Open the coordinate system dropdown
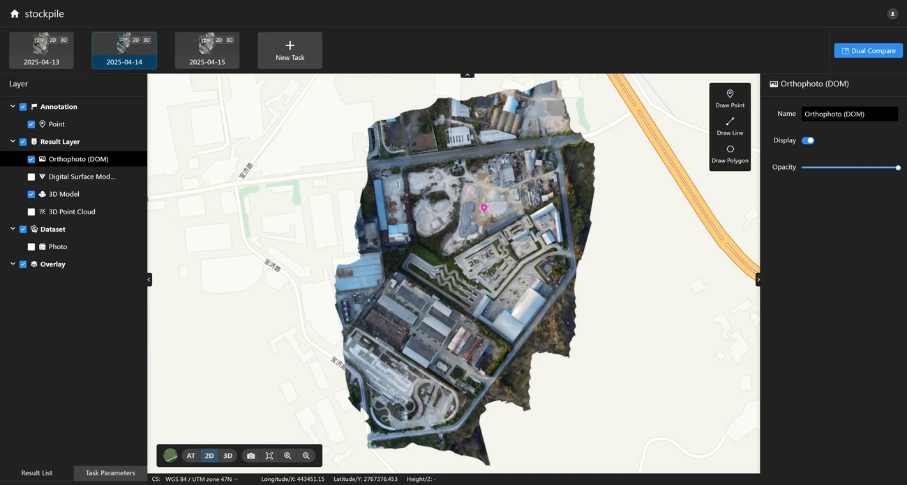 pyautogui.click(x=202, y=479)
